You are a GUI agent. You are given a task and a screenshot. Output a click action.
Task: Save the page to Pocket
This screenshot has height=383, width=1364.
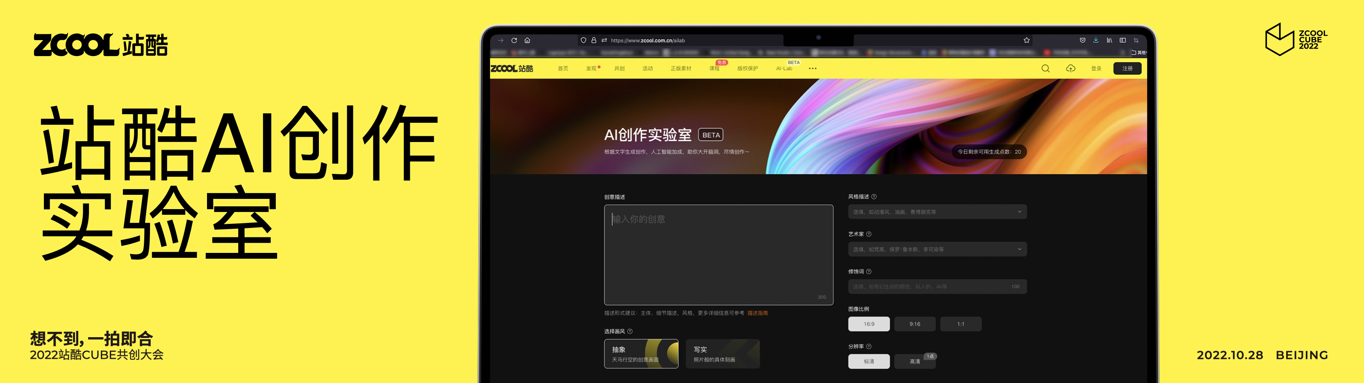(1082, 40)
